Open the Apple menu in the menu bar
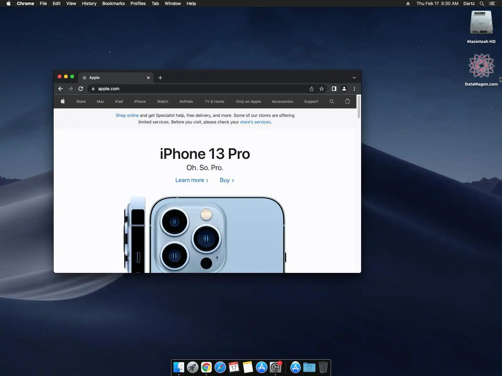502x376 pixels. point(8,3)
